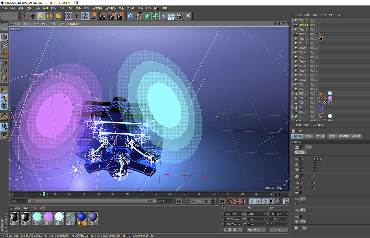Add a Cube primitive object
This screenshot has height=238, width=370.
[131, 16]
